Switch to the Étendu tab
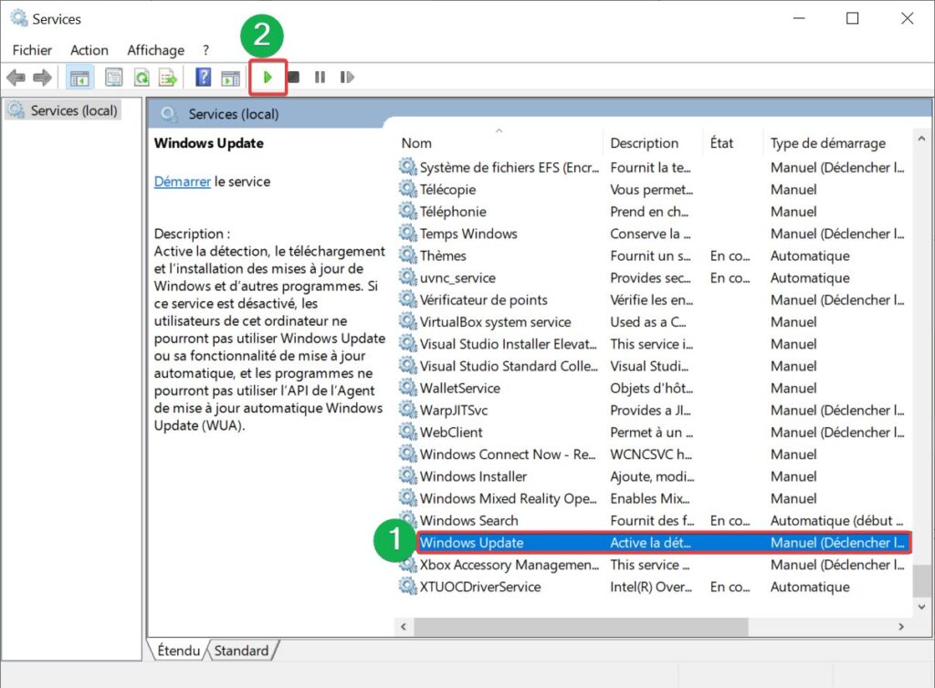This screenshot has height=688, width=935. pos(176,651)
